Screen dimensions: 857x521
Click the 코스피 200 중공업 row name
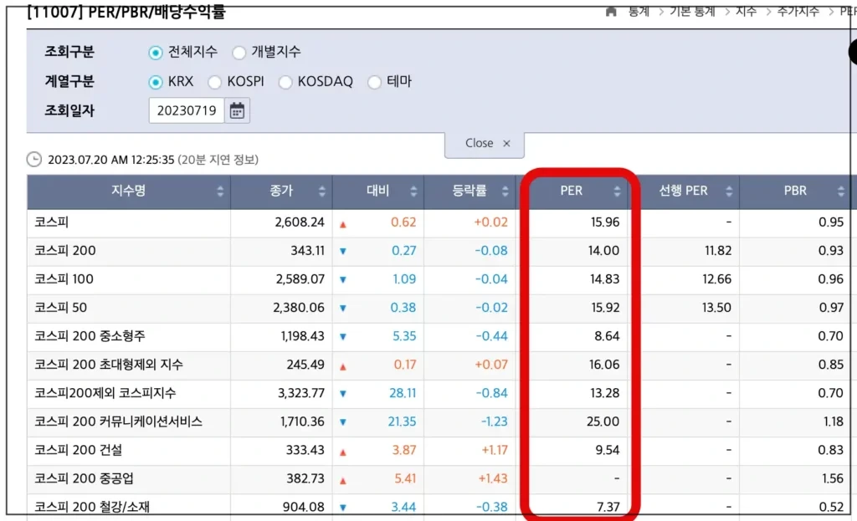pos(84,478)
